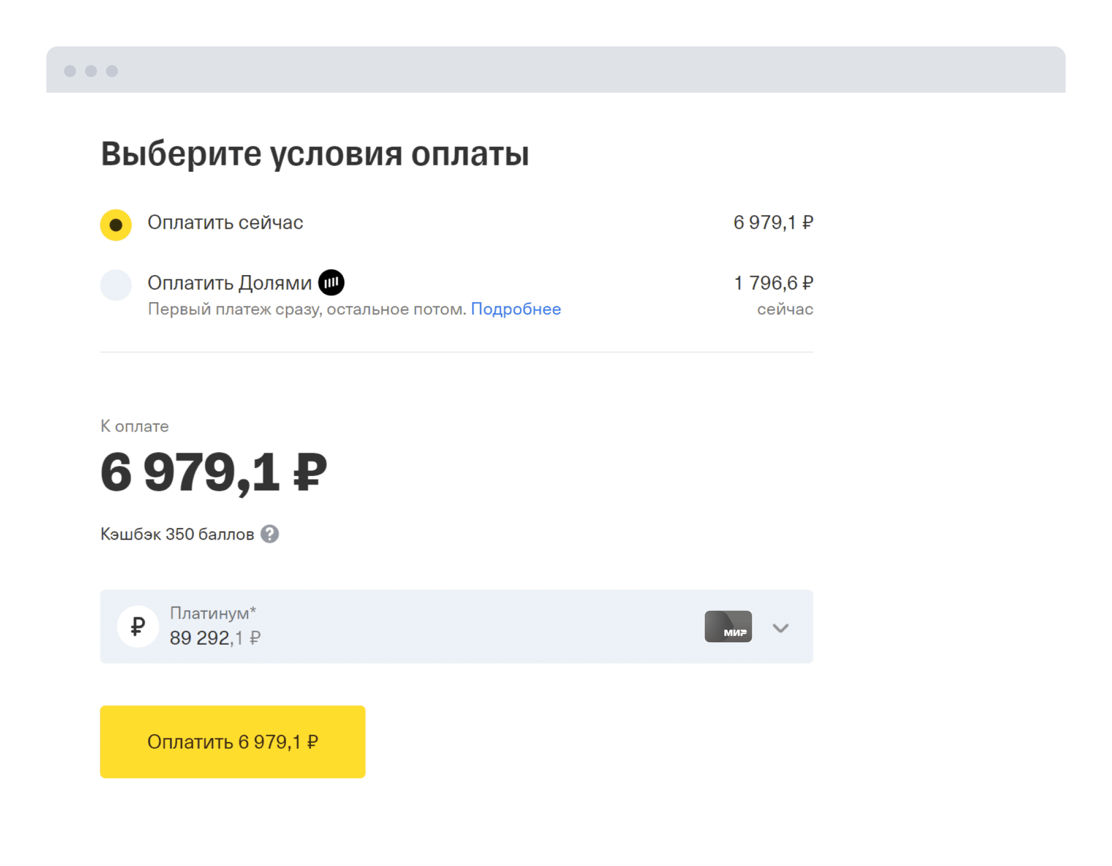
Task: Choose the "Оплатить Долями" radio button
Action: click(x=115, y=285)
